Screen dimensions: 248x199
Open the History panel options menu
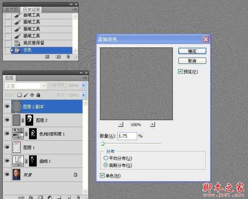(x=75, y=10)
